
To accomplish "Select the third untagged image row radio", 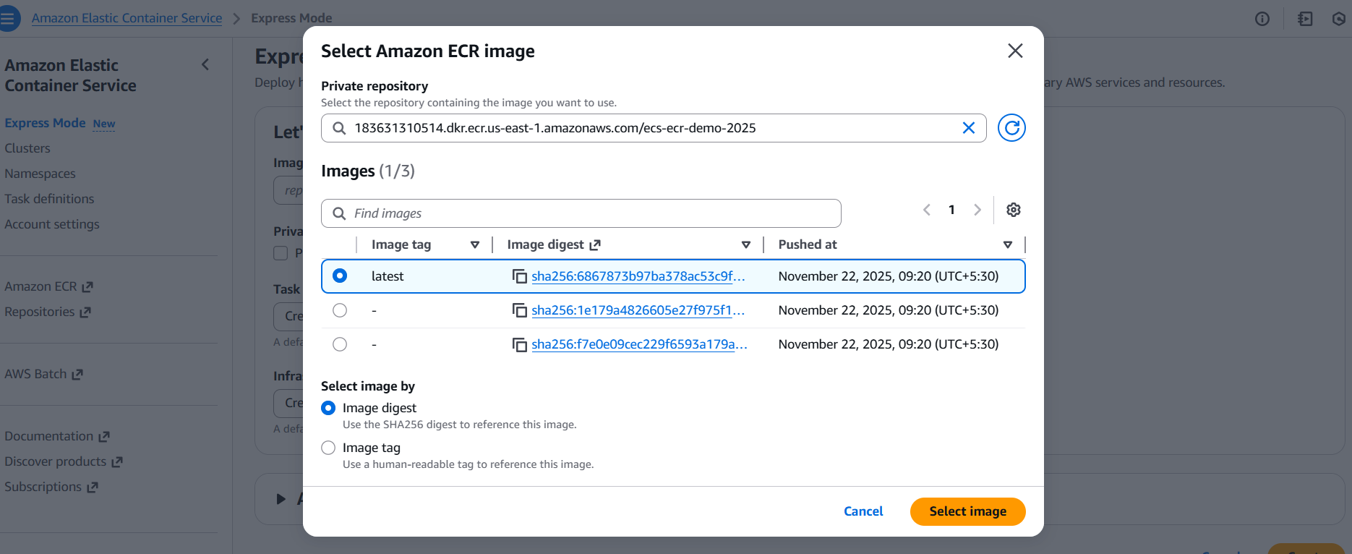I will pyautogui.click(x=340, y=344).
